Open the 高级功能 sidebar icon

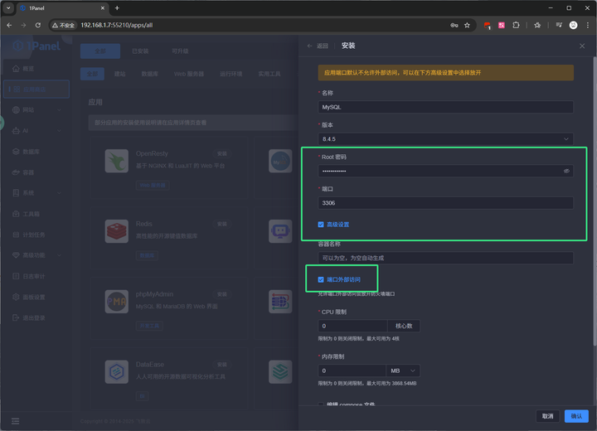16,255
